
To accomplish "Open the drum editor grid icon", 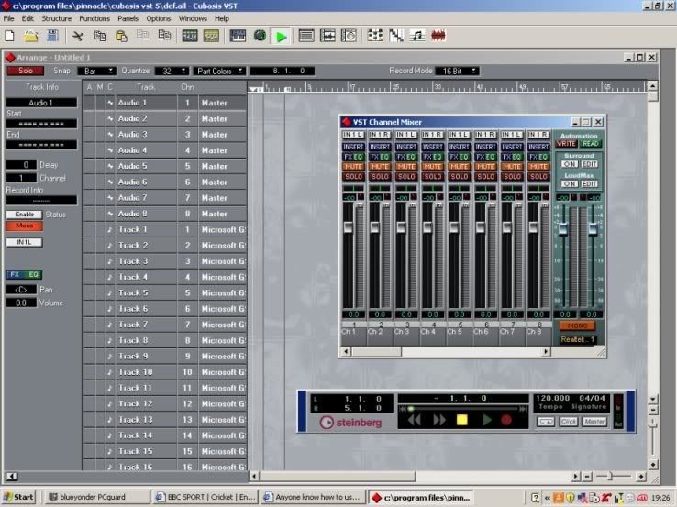I will point(375,36).
